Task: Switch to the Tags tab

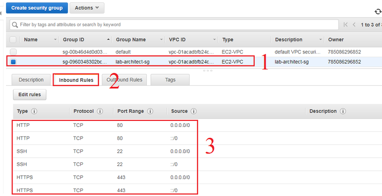Action: (x=170, y=80)
